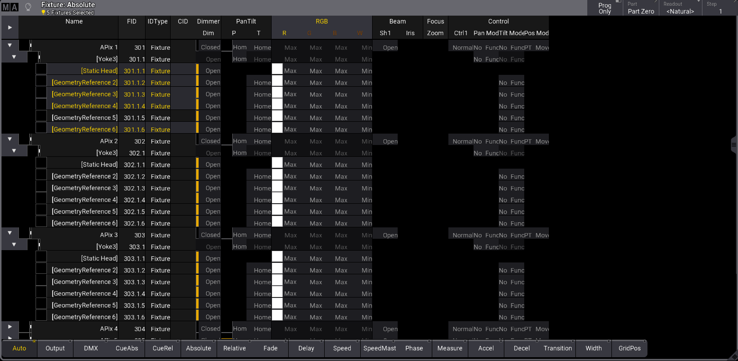The width and height of the screenshot is (738, 361).
Task: Click the handle icon on right window edge
Action: [734, 145]
